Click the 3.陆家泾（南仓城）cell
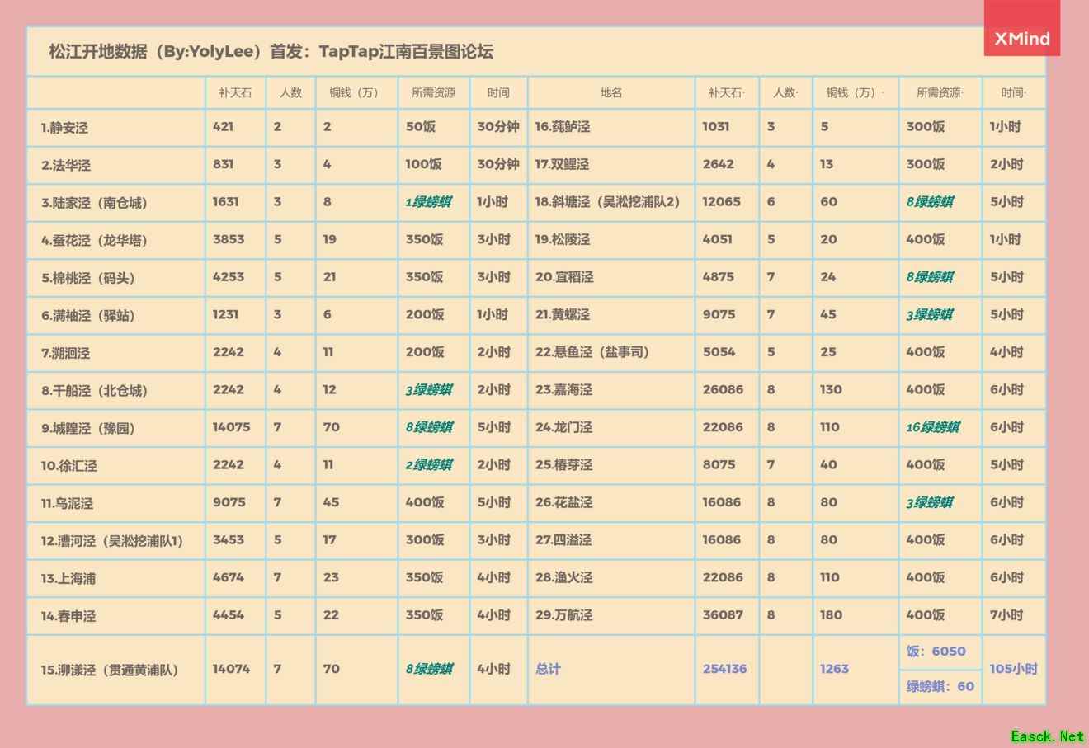Screen dimensions: 1089x748 coord(94,203)
